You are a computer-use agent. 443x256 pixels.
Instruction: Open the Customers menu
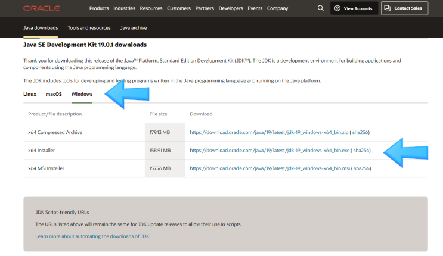pos(178,8)
